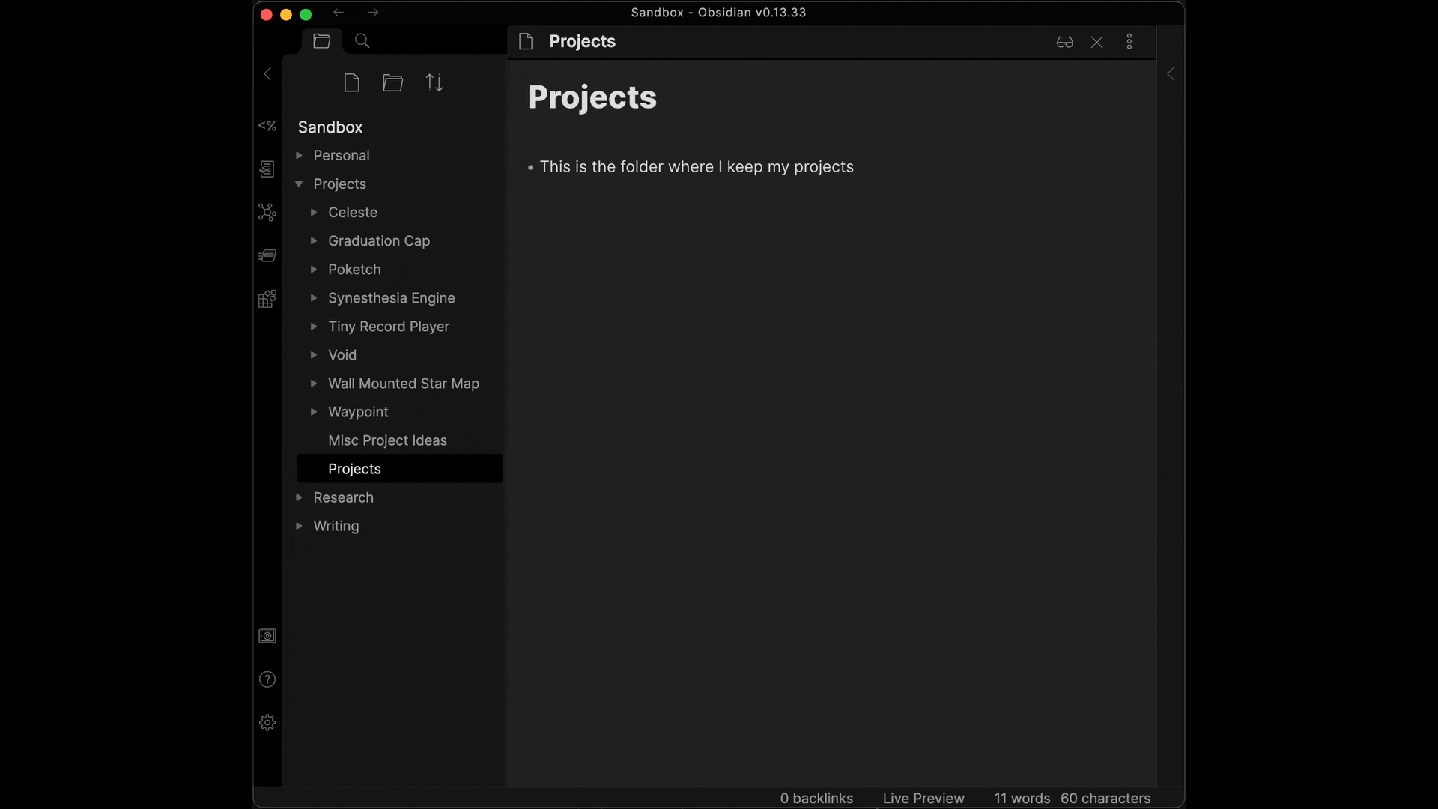Change sort order with arrows icon

point(434,82)
